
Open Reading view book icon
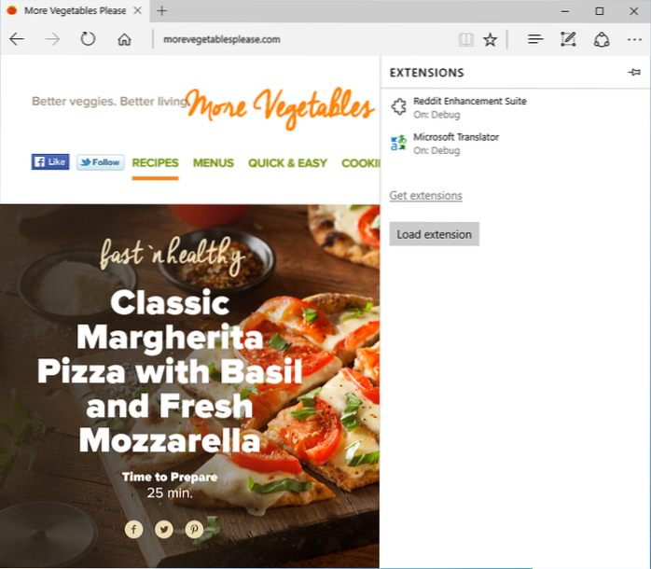click(x=465, y=39)
